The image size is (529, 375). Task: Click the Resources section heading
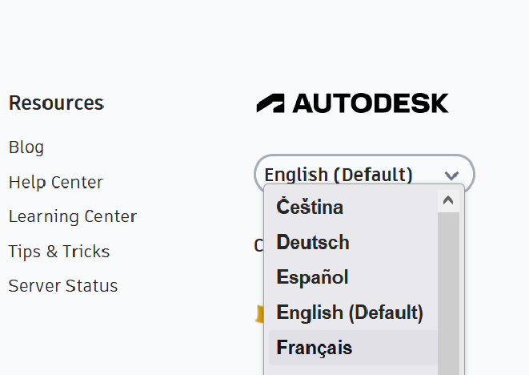click(56, 103)
